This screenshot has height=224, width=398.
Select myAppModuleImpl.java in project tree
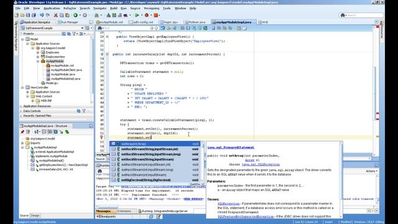coord(65,79)
